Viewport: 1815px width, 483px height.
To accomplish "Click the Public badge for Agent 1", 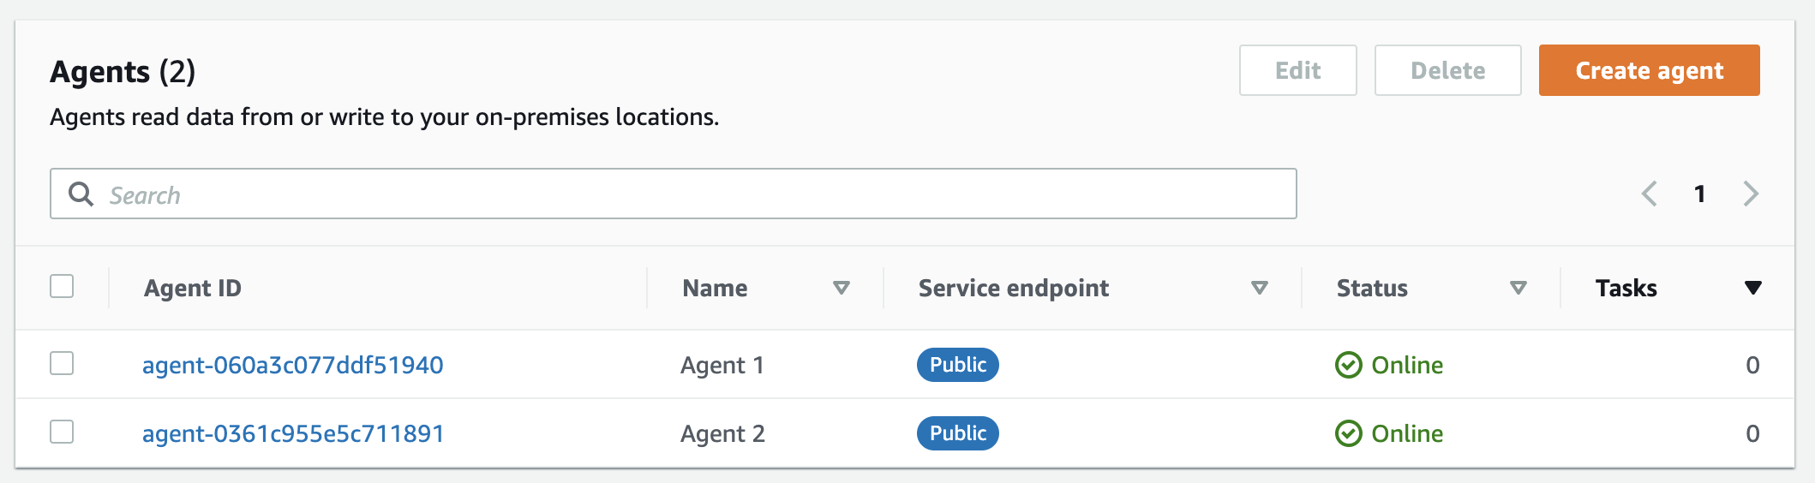I will 958,365.
